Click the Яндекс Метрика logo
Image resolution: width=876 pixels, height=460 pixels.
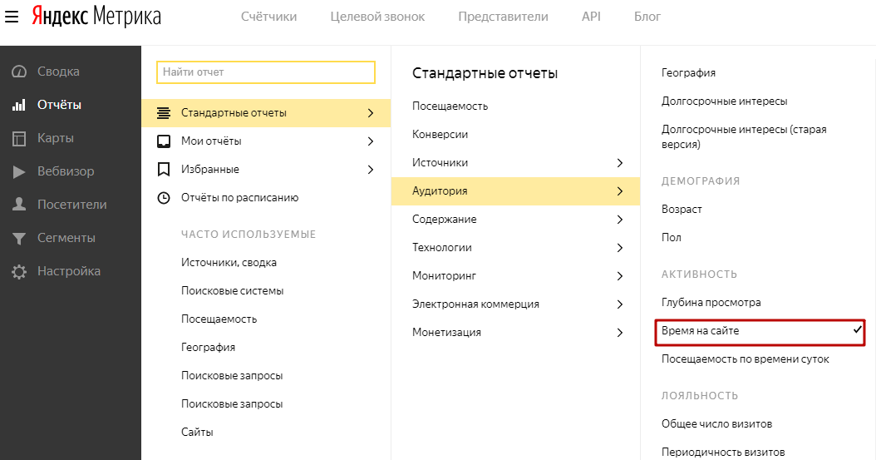(96, 17)
